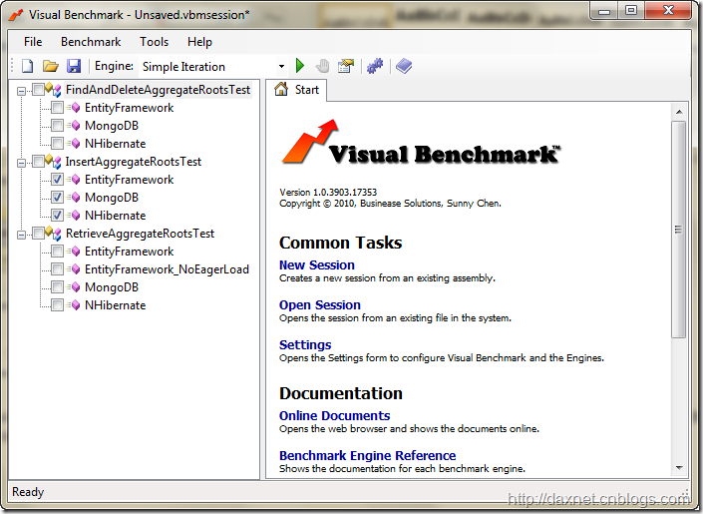Click the New session toolbar icon

(x=28, y=67)
